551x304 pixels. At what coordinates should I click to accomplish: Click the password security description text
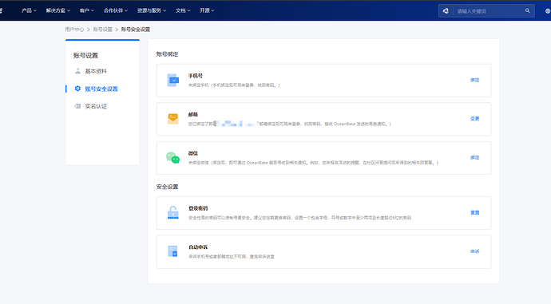(299, 218)
